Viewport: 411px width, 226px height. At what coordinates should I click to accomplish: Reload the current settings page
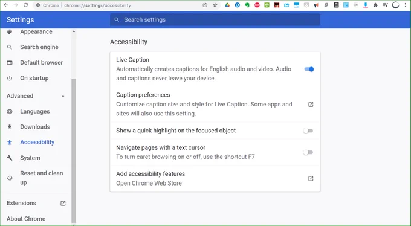pos(25,5)
